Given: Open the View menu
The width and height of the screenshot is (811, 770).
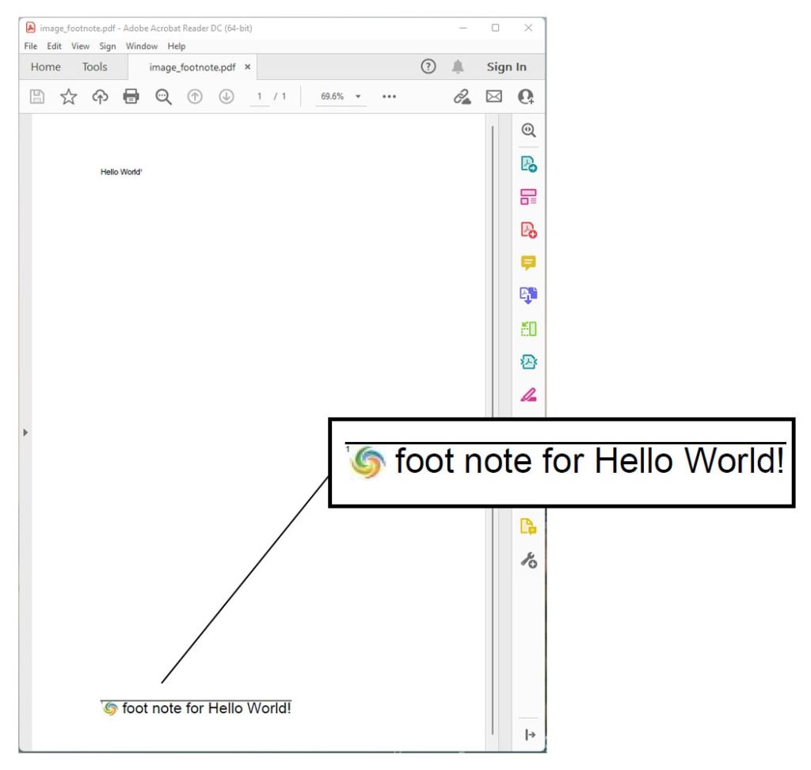Looking at the screenshot, I should [x=80, y=46].
